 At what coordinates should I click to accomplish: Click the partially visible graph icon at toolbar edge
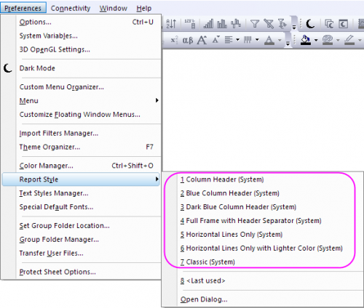(x=361, y=24)
